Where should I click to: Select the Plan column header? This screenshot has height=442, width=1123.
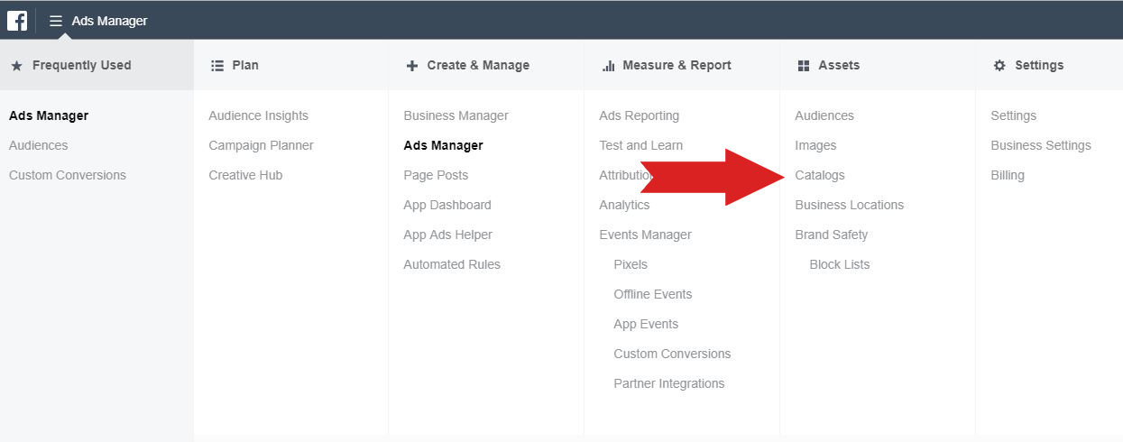coord(291,65)
